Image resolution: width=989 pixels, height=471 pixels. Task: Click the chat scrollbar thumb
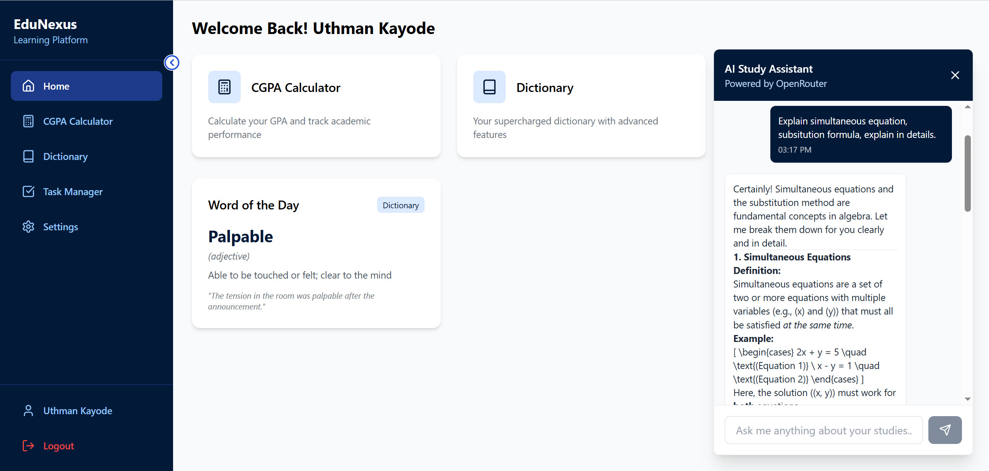967,173
